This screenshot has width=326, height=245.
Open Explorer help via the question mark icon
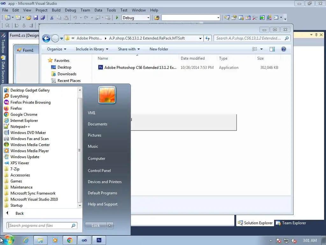point(284,49)
